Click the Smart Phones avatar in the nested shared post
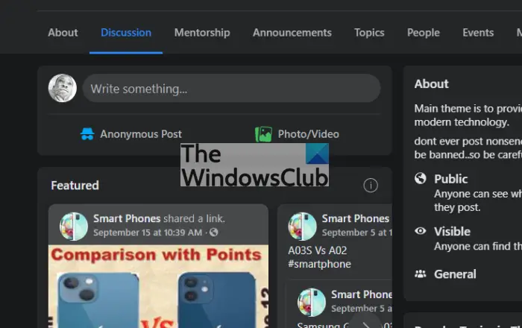The width and height of the screenshot is (522, 328). coord(312,302)
